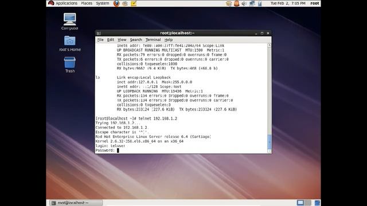367x206 pixels.
Task: Click the terminal scrollbar up arrow
Action: click(269, 45)
